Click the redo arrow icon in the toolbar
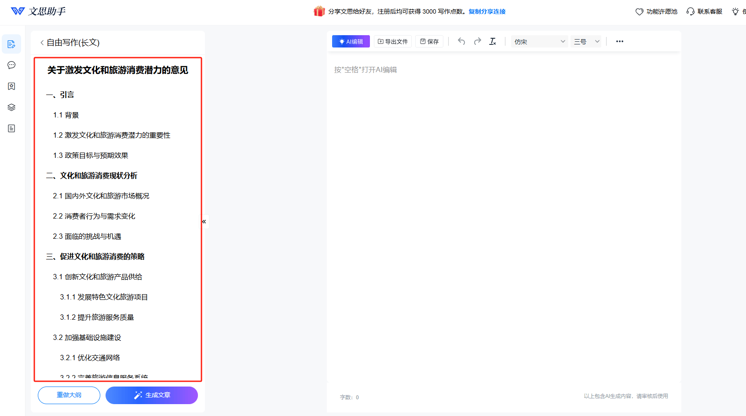Viewport: 746px width, 416px height. [477, 41]
